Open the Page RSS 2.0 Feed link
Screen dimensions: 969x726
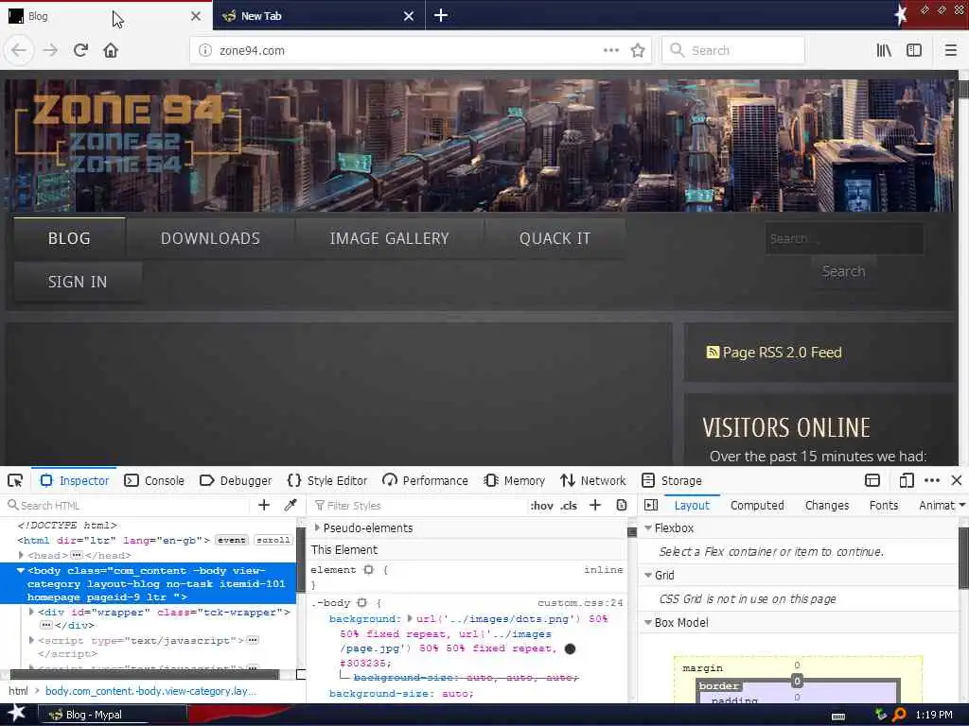pyautogui.click(x=782, y=352)
